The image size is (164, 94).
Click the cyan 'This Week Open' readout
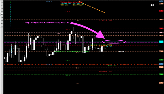(x=72, y=3)
